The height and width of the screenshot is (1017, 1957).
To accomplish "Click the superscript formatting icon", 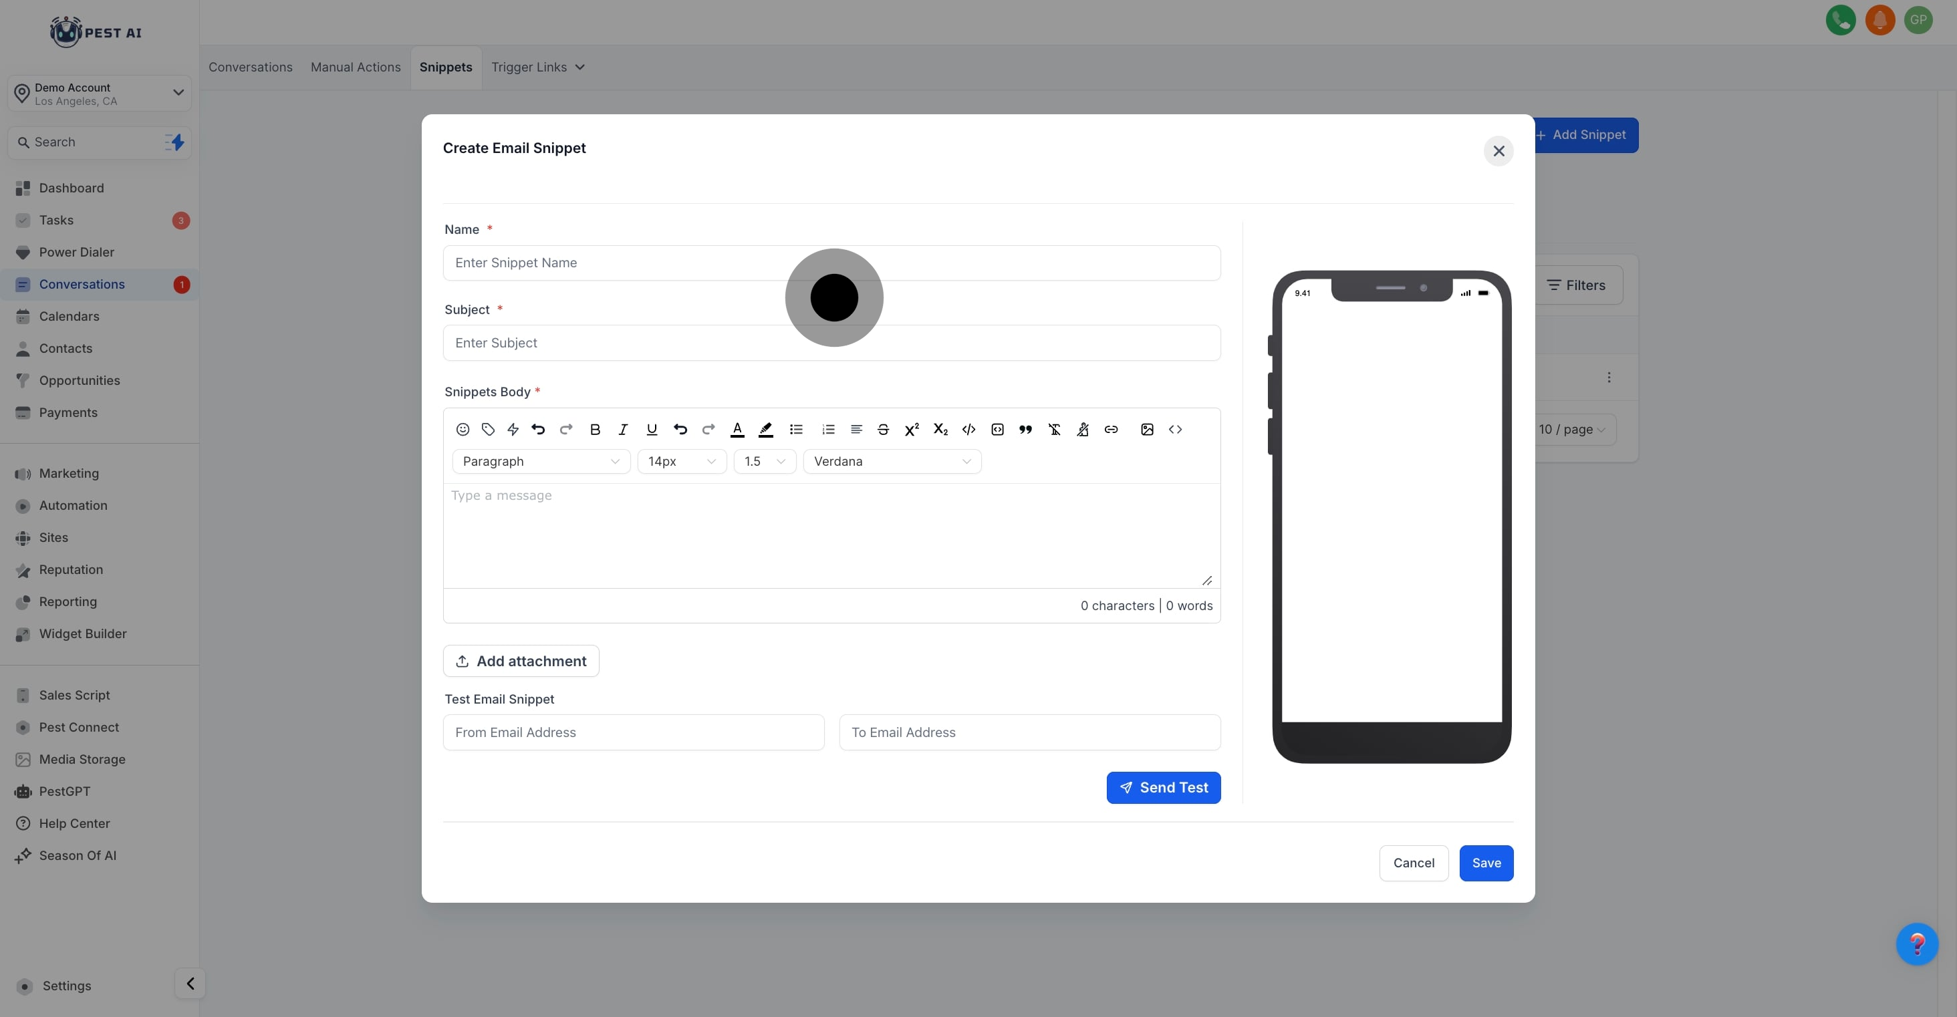I will (912, 429).
